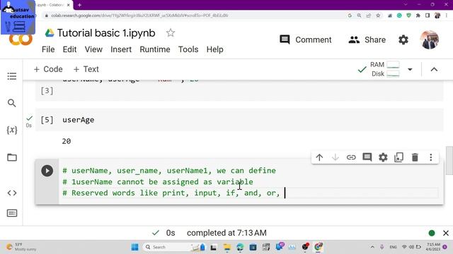The image size is (453, 254).
Task: Click the browser address bar URL
Action: [x=139, y=16]
